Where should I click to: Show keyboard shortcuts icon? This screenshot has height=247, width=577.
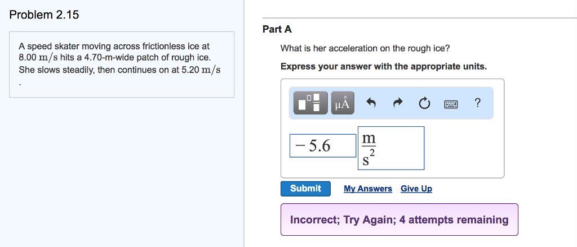tap(451, 104)
